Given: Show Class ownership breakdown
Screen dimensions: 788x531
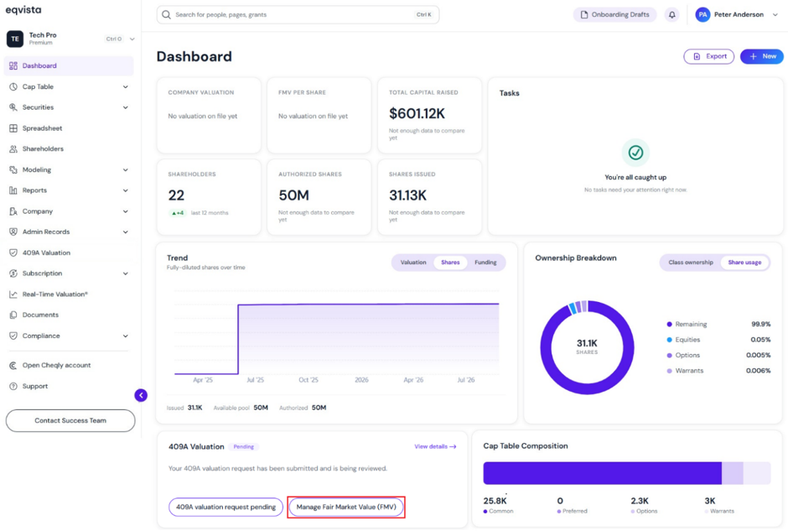Looking at the screenshot, I should pyautogui.click(x=691, y=263).
